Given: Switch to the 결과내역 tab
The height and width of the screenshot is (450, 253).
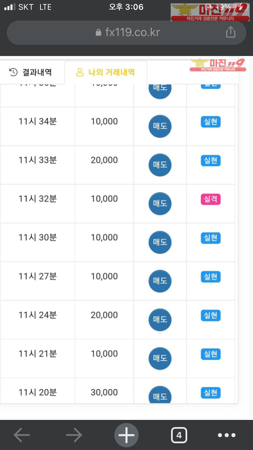Looking at the screenshot, I should [31, 72].
